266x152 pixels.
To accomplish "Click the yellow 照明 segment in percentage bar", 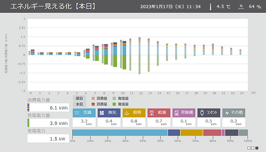I will [x=192, y=132].
